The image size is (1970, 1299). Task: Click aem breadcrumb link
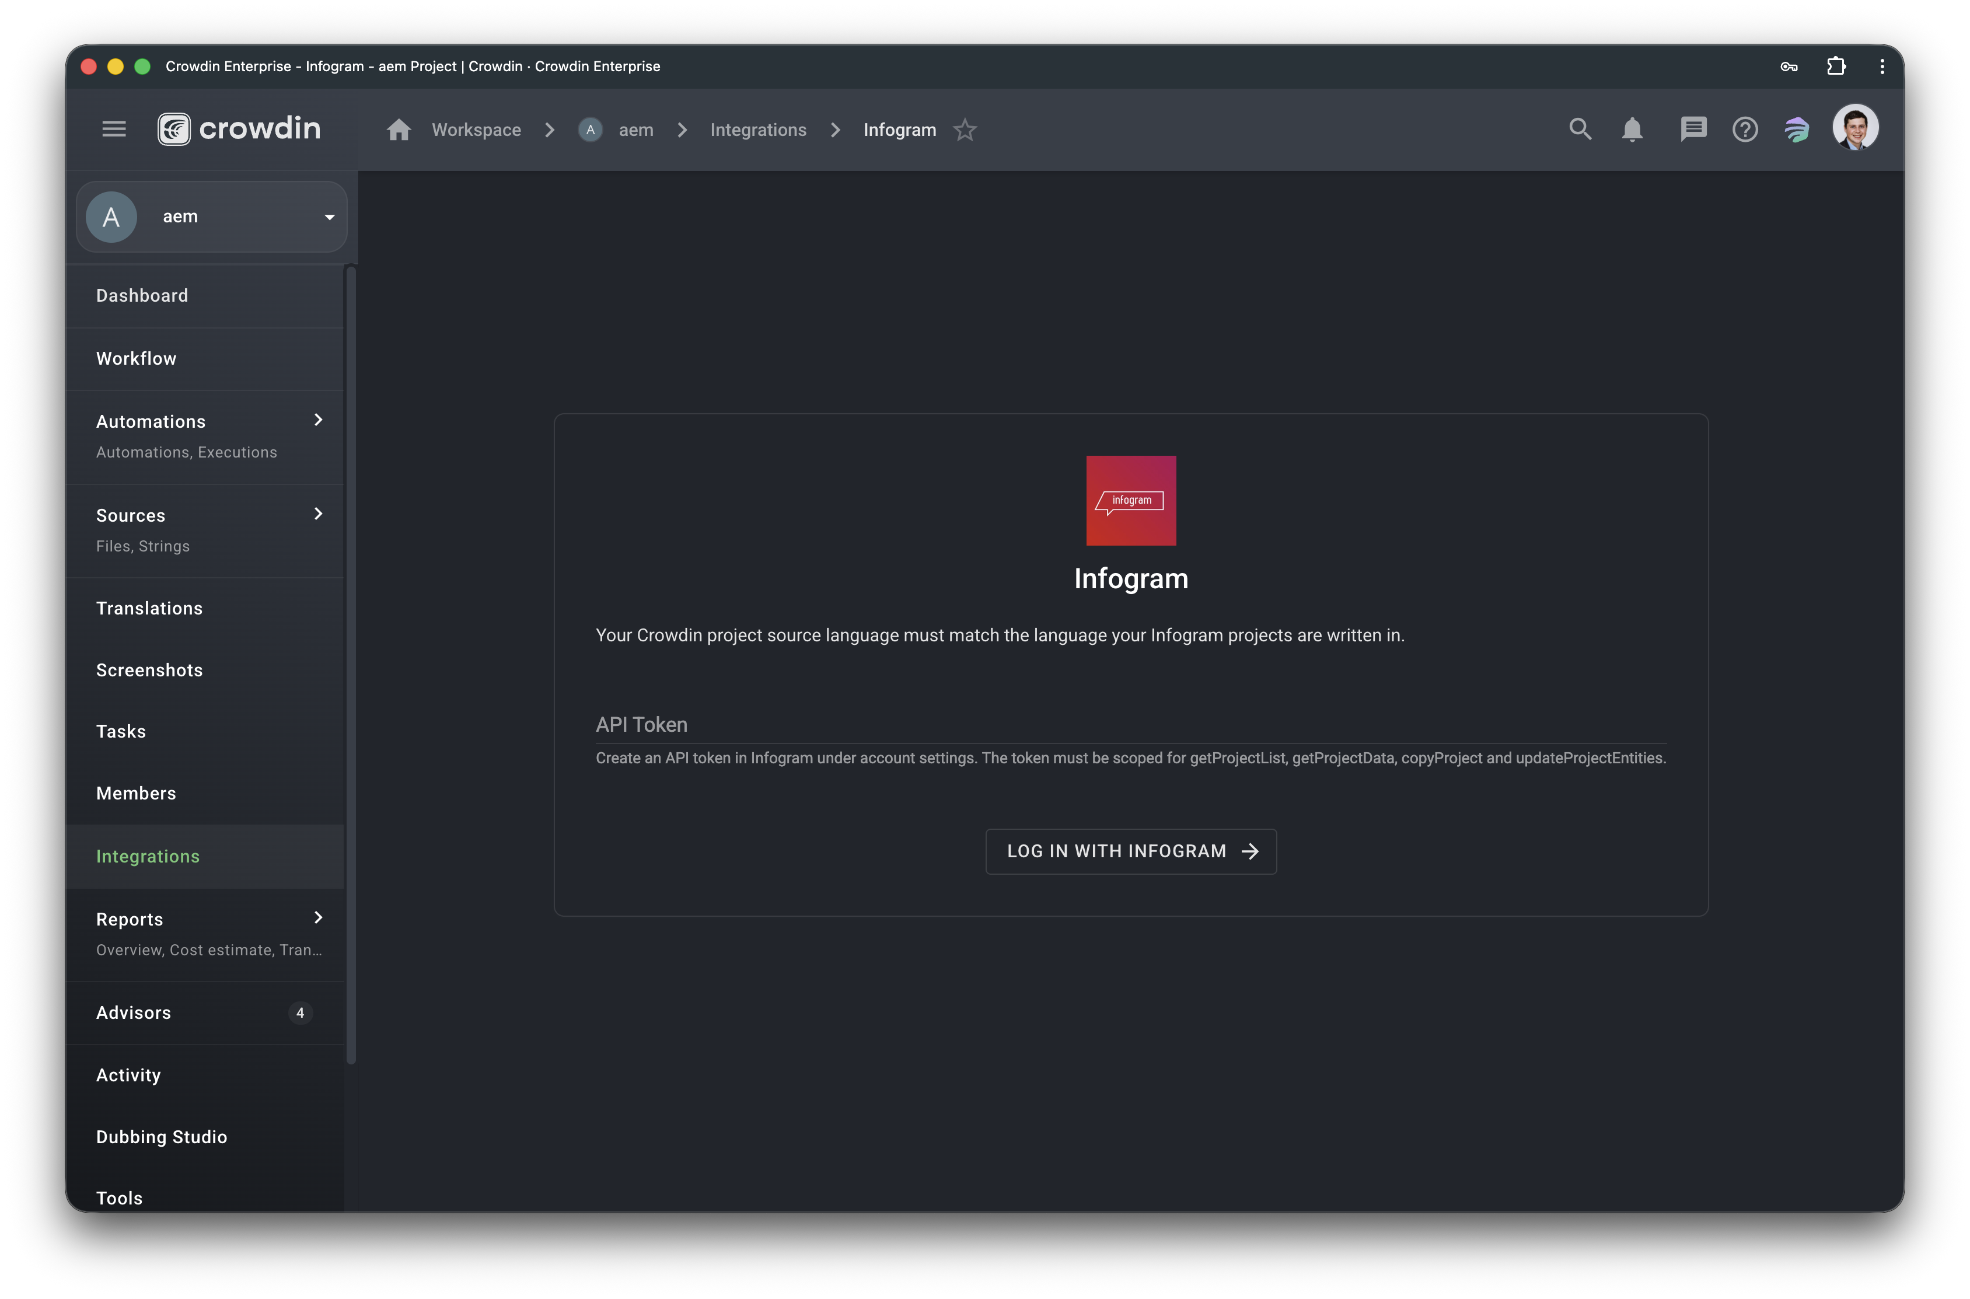636,130
